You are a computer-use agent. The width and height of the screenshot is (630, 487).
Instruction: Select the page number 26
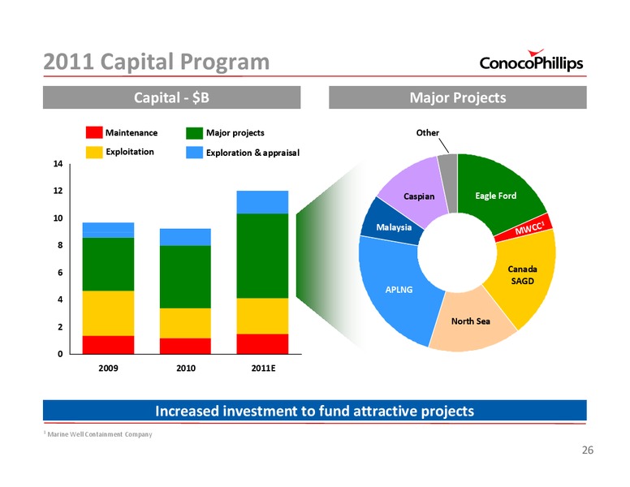[588, 450]
